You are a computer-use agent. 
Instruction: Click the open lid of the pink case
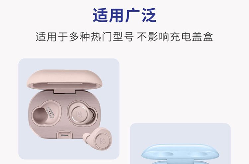pyautogui.click(x=64, y=79)
